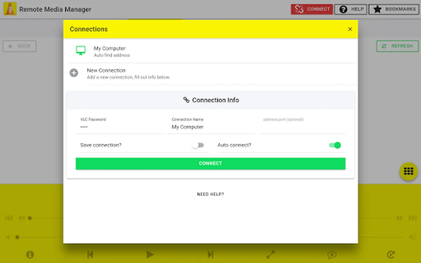Click the Connection Info link icon

click(x=186, y=100)
